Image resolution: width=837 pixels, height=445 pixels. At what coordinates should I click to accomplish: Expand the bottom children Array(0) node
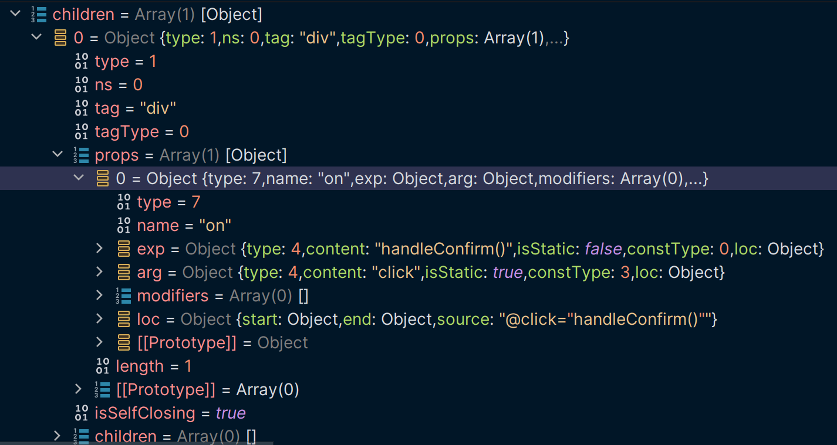pos(58,436)
